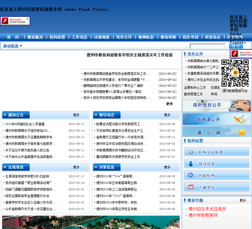The height and width of the screenshot is (229, 252).
Task: Open headline 德州市教育局迎接省学校安全制度落实年工作检查
Action: click(130, 55)
